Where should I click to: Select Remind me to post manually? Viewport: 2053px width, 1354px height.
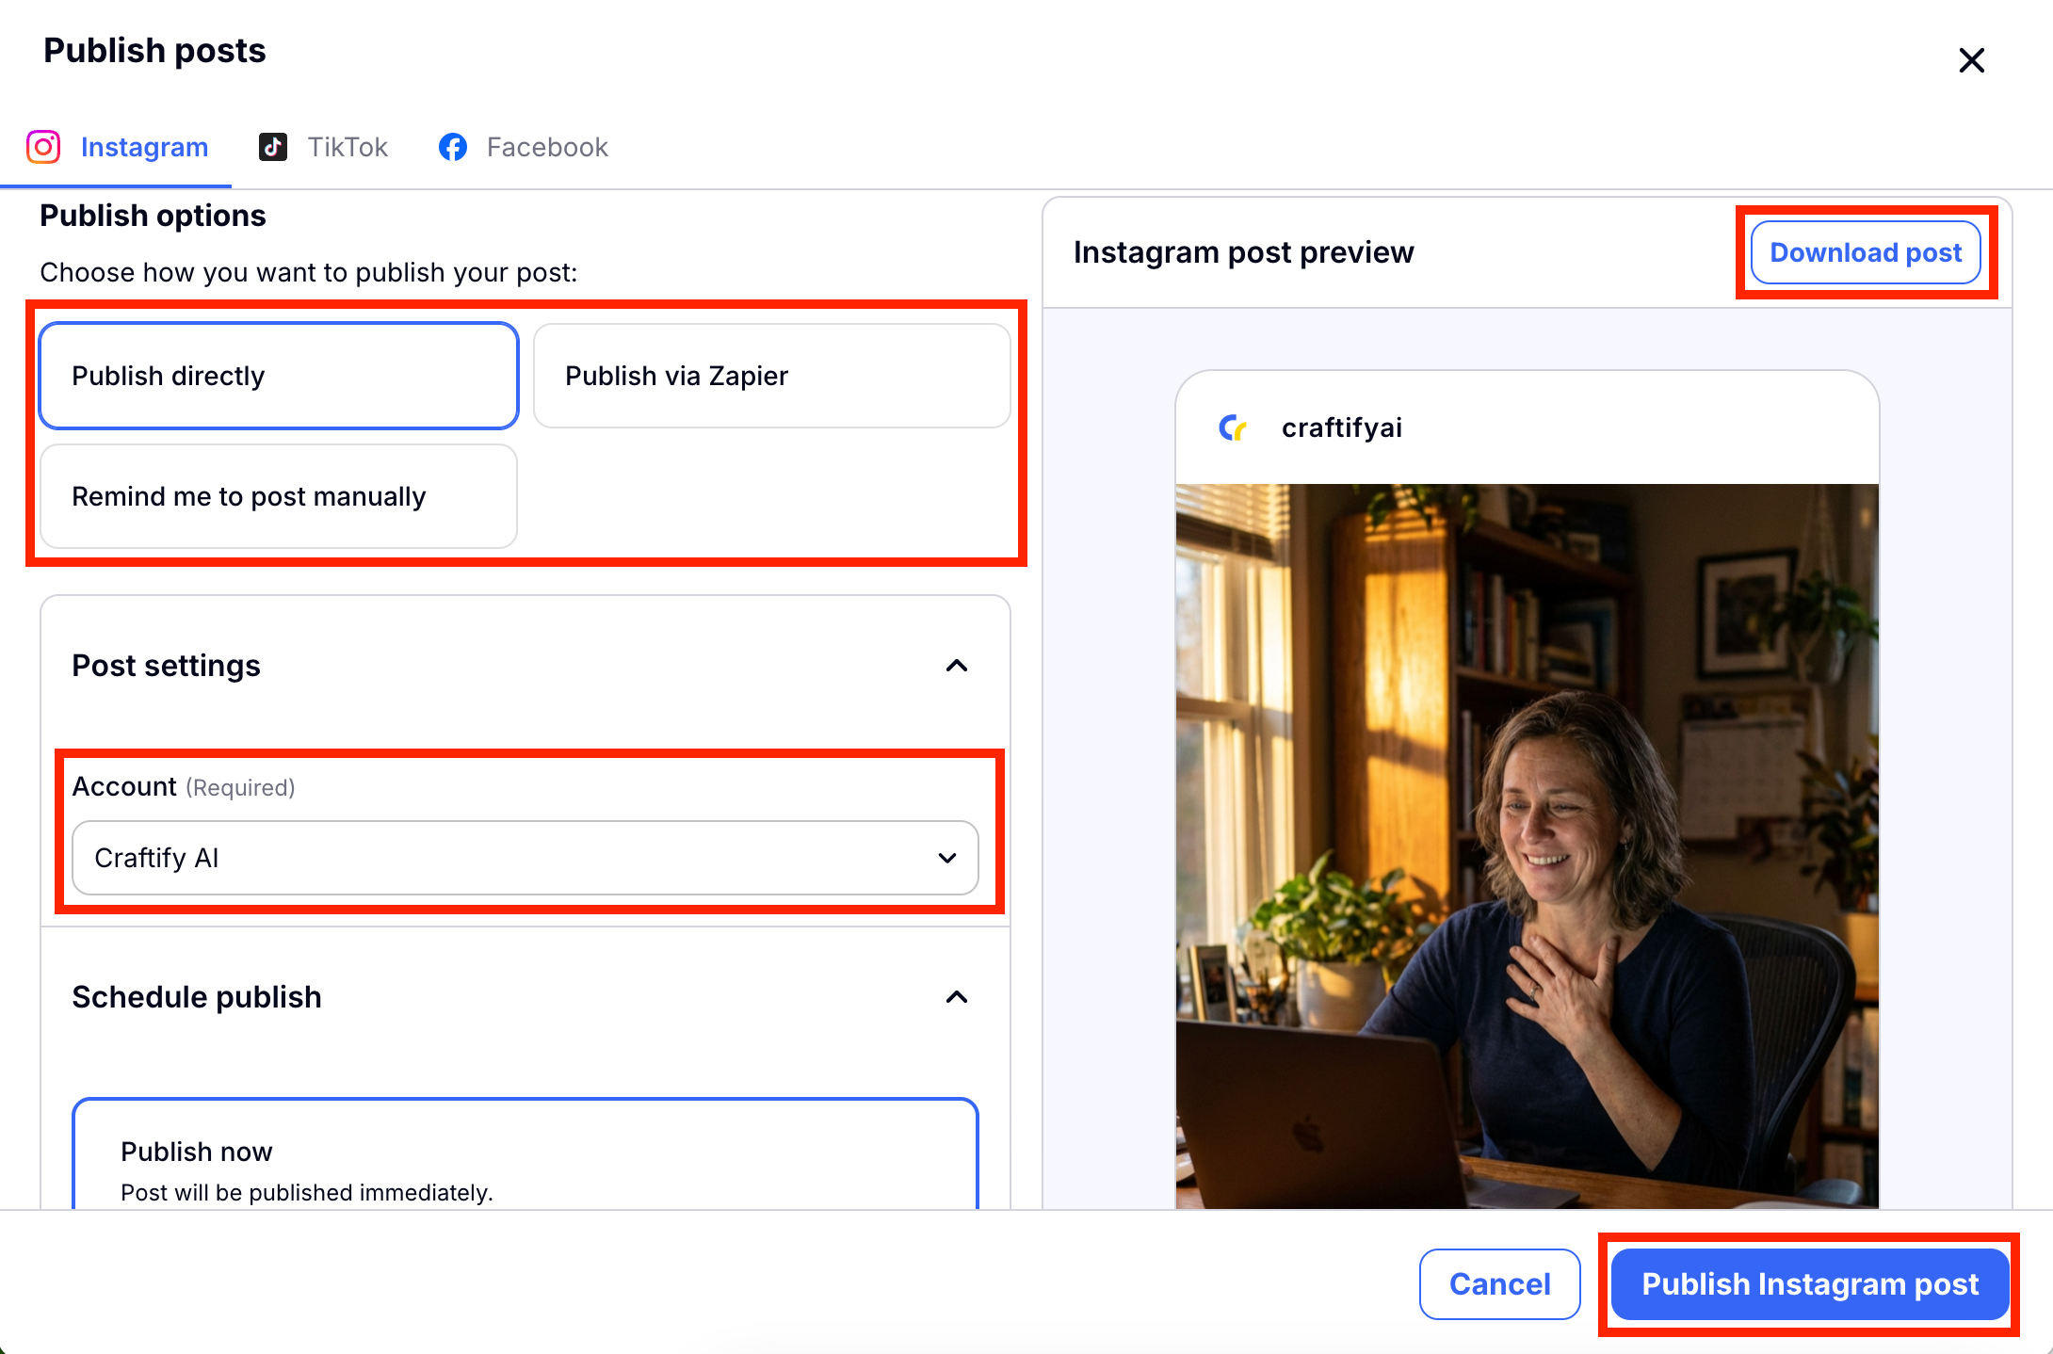pyautogui.click(x=279, y=496)
